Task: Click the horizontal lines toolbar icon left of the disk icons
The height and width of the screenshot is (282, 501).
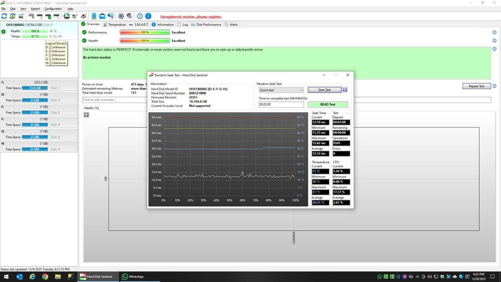Action: (x=21, y=16)
